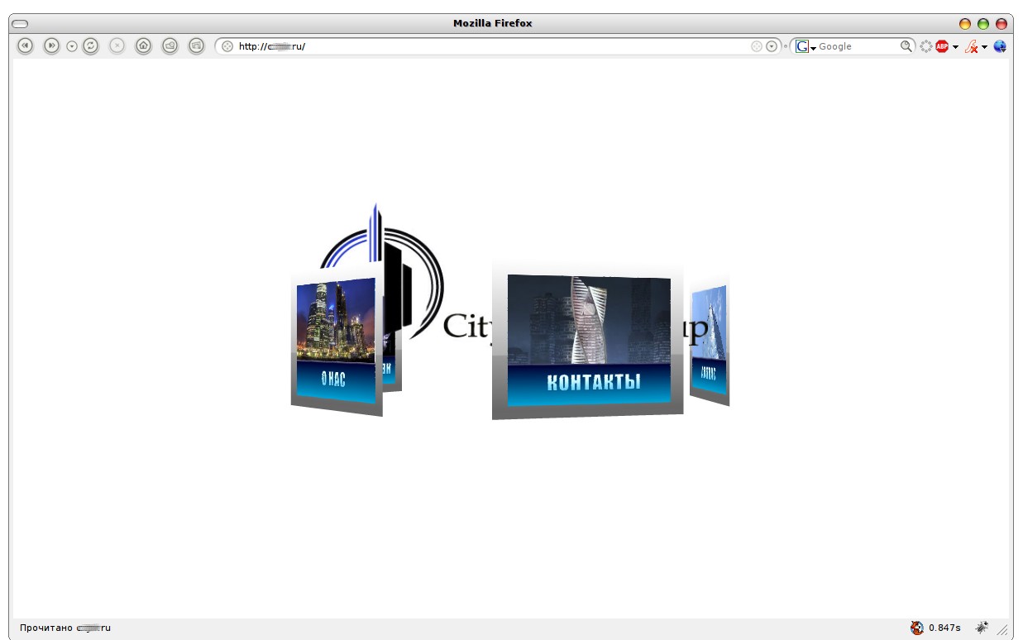This screenshot has height=640, width=1023.
Task: Click the search magnifier icon
Action: coord(906,46)
